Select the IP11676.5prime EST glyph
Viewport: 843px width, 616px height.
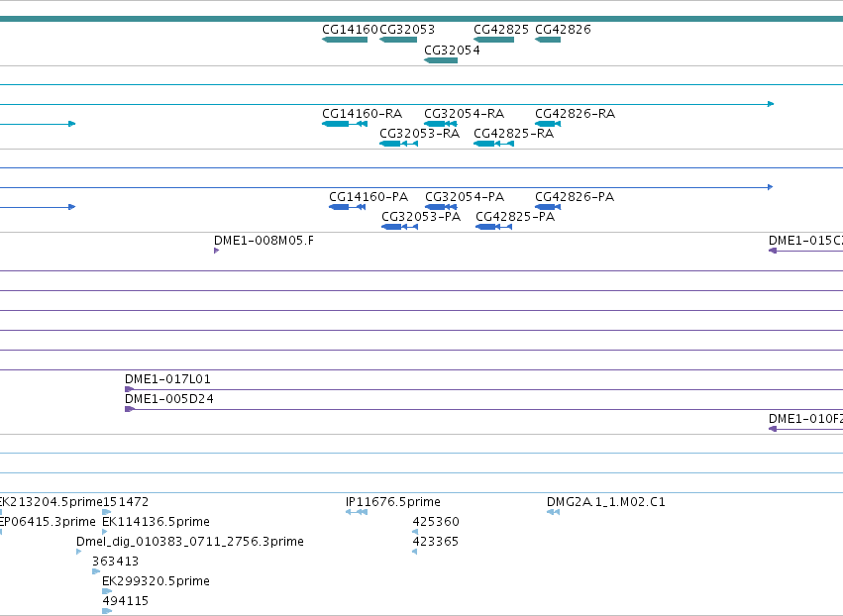pos(357,512)
